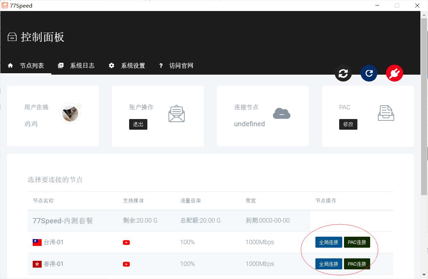Click the 77Speed-内测套餐 plan name
The image size is (428, 279).
click(x=63, y=221)
